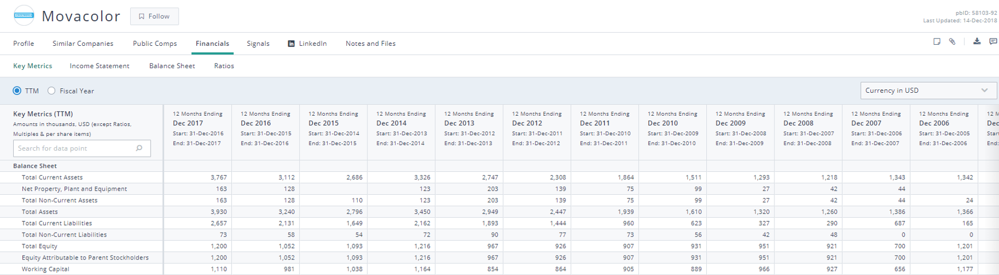Click the paperclip attachment icon
This screenshot has height=275, width=999.
[952, 41]
